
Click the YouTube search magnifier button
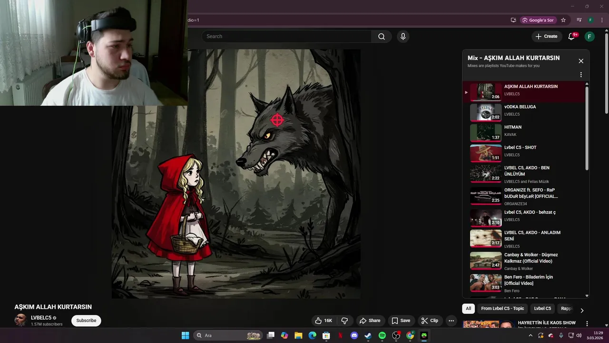382,36
